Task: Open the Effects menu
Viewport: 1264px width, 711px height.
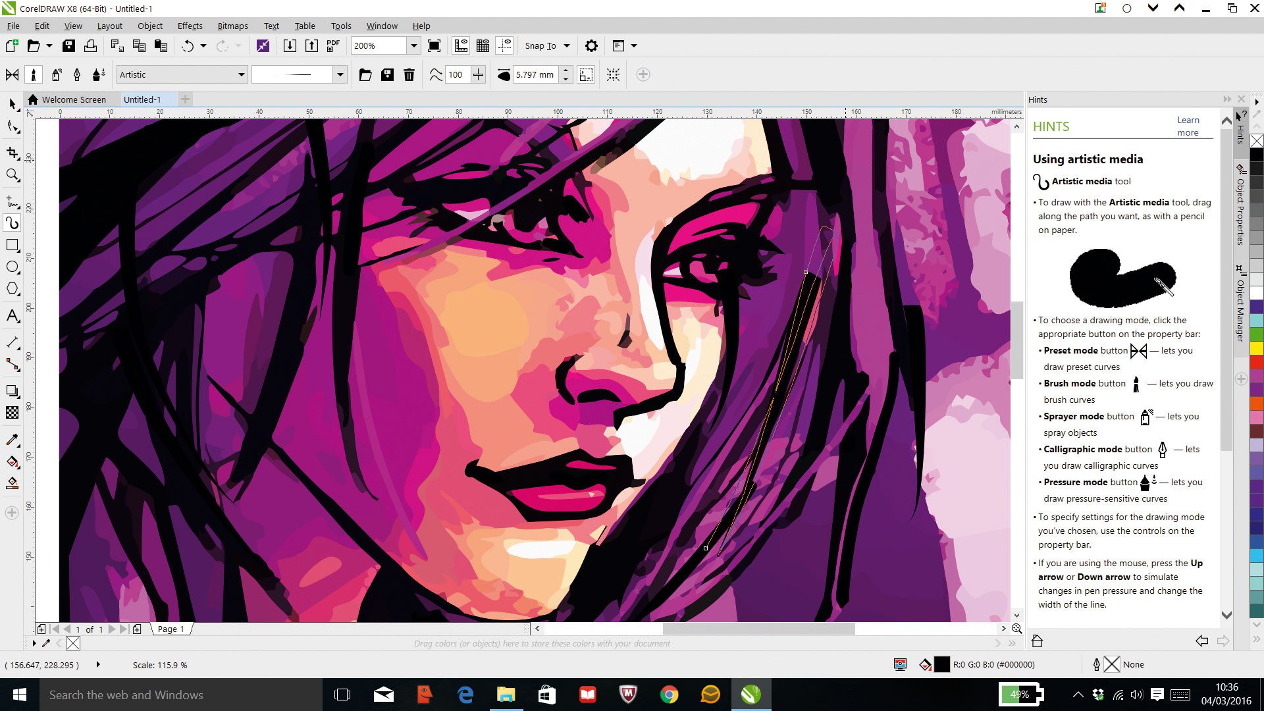Action: [189, 25]
